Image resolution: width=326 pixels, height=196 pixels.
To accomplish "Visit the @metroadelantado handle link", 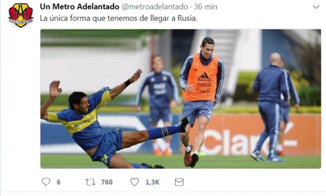I will (155, 7).
